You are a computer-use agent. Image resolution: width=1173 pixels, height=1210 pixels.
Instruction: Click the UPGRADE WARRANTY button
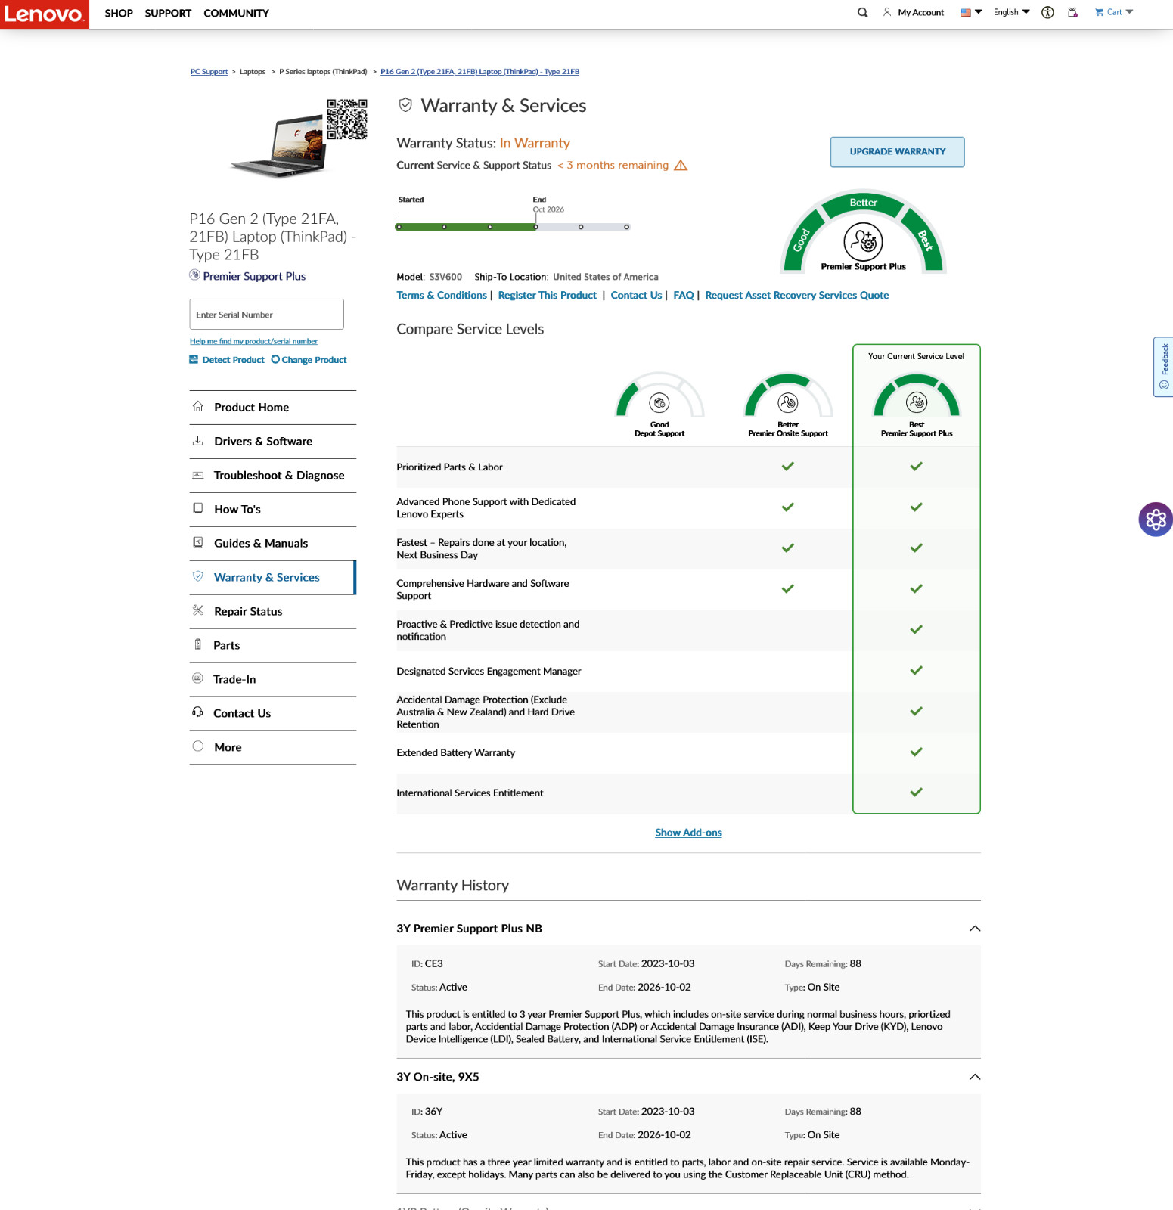[897, 152]
